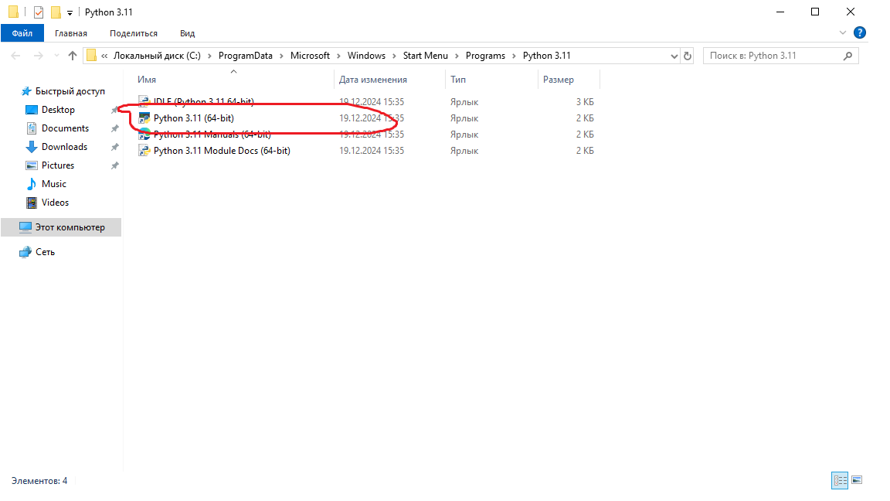Navigate to Start Menu in breadcrumb
Screen dimensions: 890x501
pyautogui.click(x=425, y=56)
